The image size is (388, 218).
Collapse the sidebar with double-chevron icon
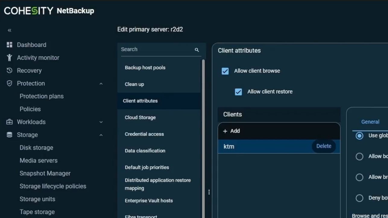[x=9, y=30]
